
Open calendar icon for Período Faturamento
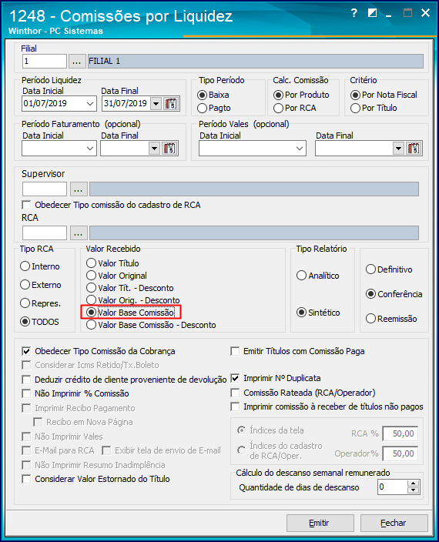(x=170, y=149)
